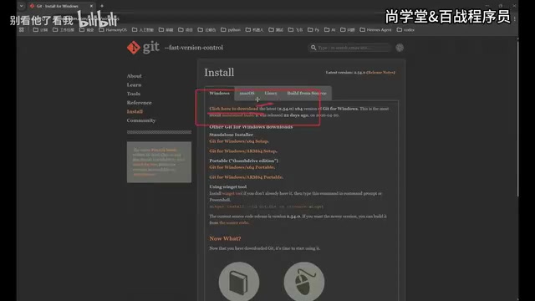The height and width of the screenshot is (301, 535).
Task: Click the 'Install' page title
Action: click(219, 73)
